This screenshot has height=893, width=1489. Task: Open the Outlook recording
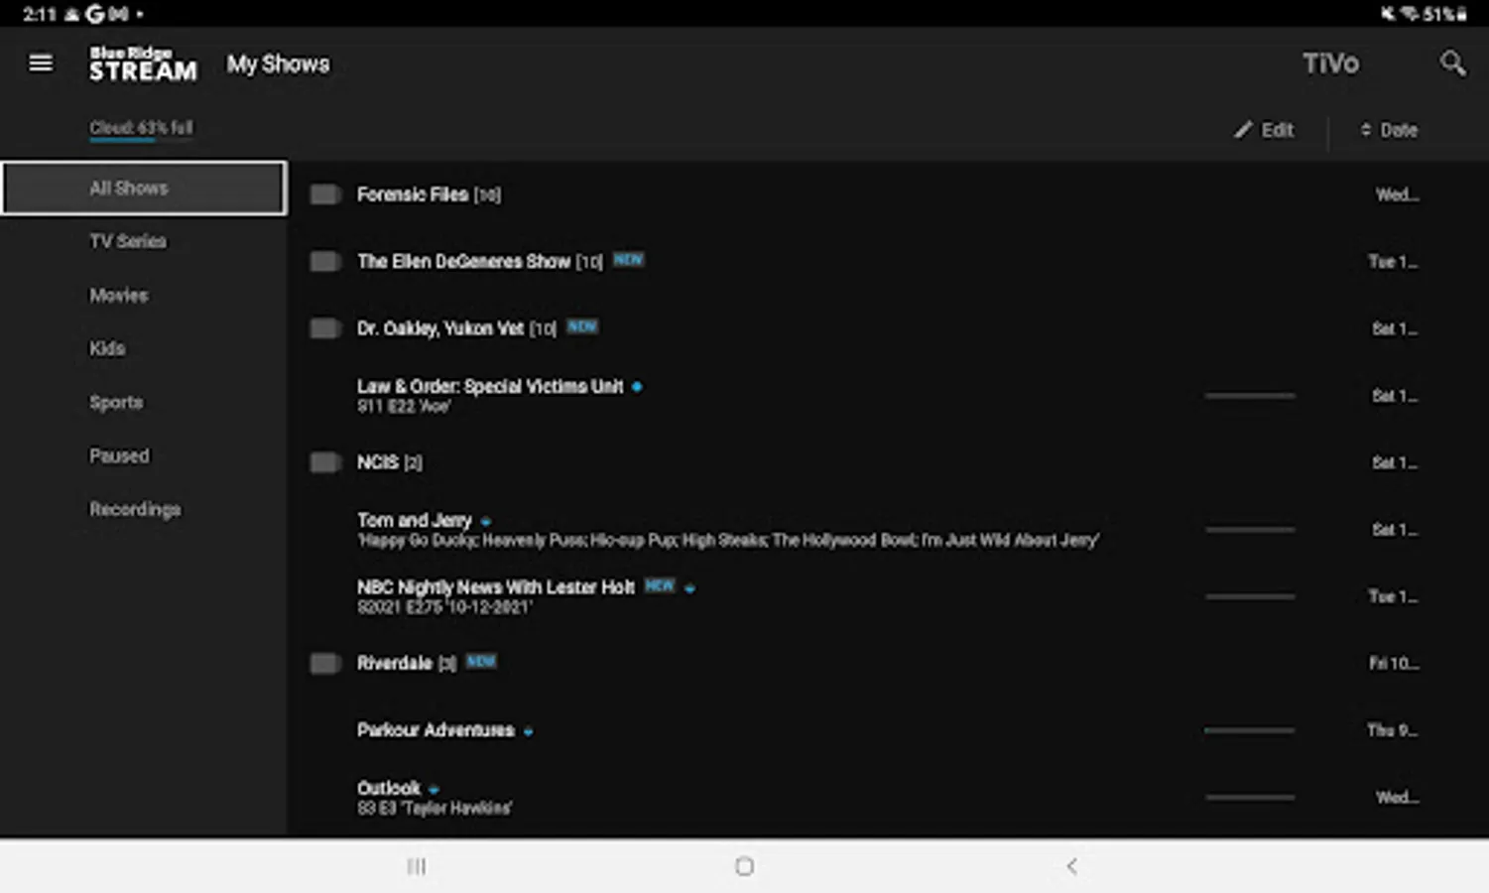click(x=389, y=788)
